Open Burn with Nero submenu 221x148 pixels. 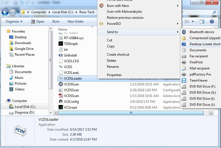pos(139,6)
